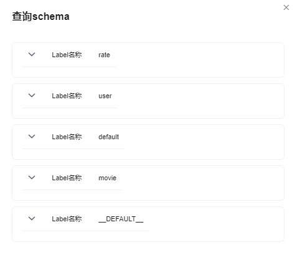
Task: Click Label名称 text in the rate row
Action: [67, 55]
